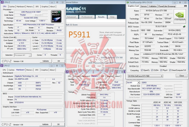This screenshot has width=189, height=127.
Task: Click the Core Speed value 4366.0 MHz
Action: [22, 40]
